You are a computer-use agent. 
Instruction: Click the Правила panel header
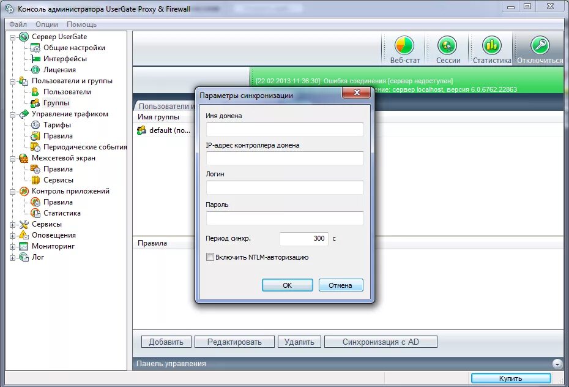pos(152,243)
